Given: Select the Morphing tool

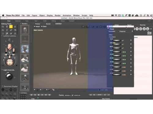Looking at the screenshot, I should (x=11, y=33).
